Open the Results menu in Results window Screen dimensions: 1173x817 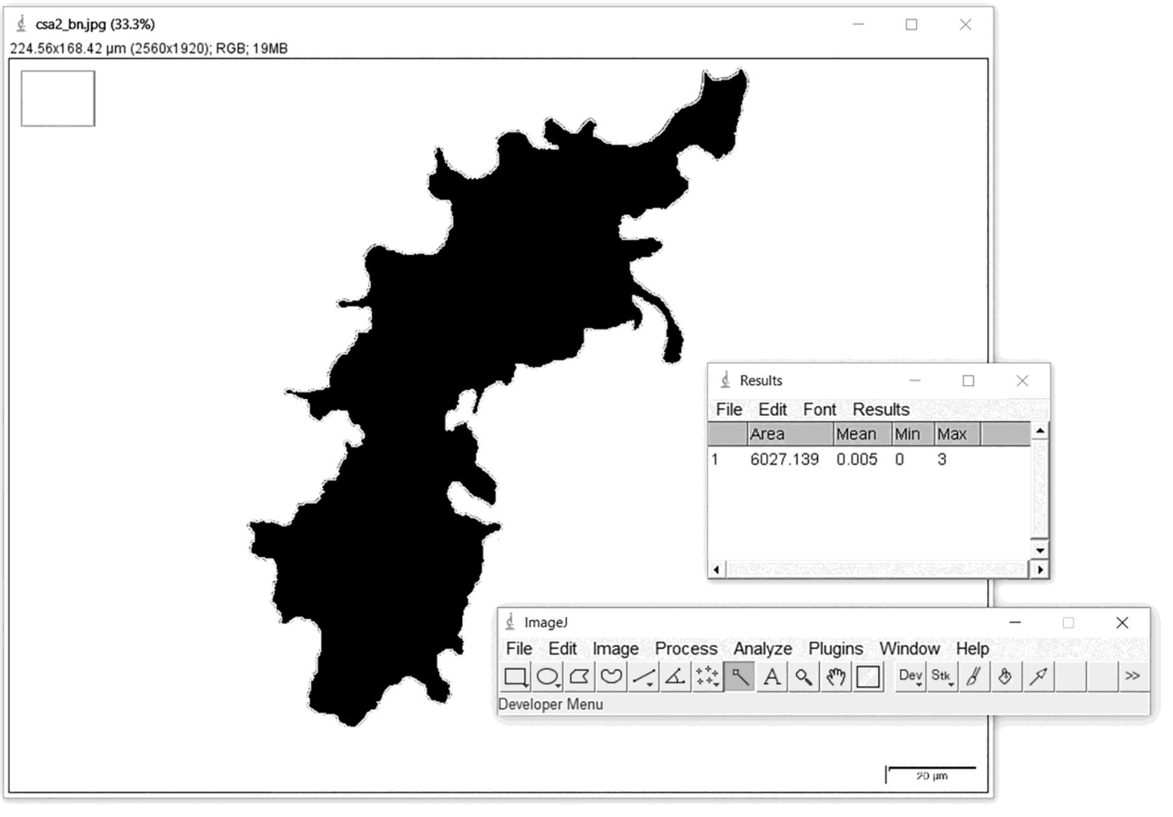[x=881, y=410]
